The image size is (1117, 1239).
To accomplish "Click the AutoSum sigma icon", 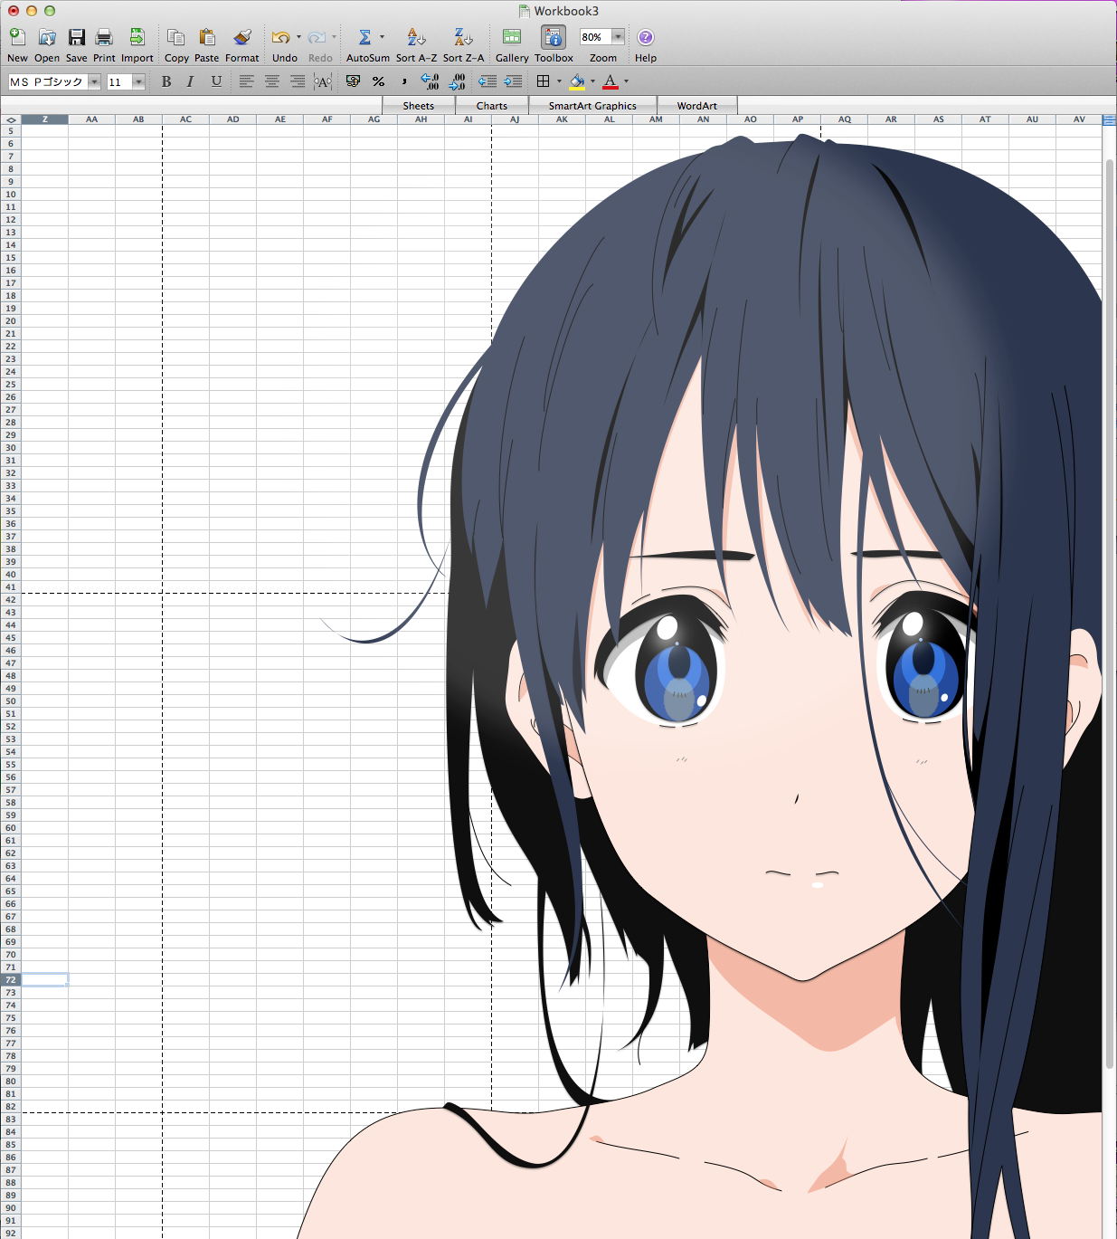I will pyautogui.click(x=364, y=37).
